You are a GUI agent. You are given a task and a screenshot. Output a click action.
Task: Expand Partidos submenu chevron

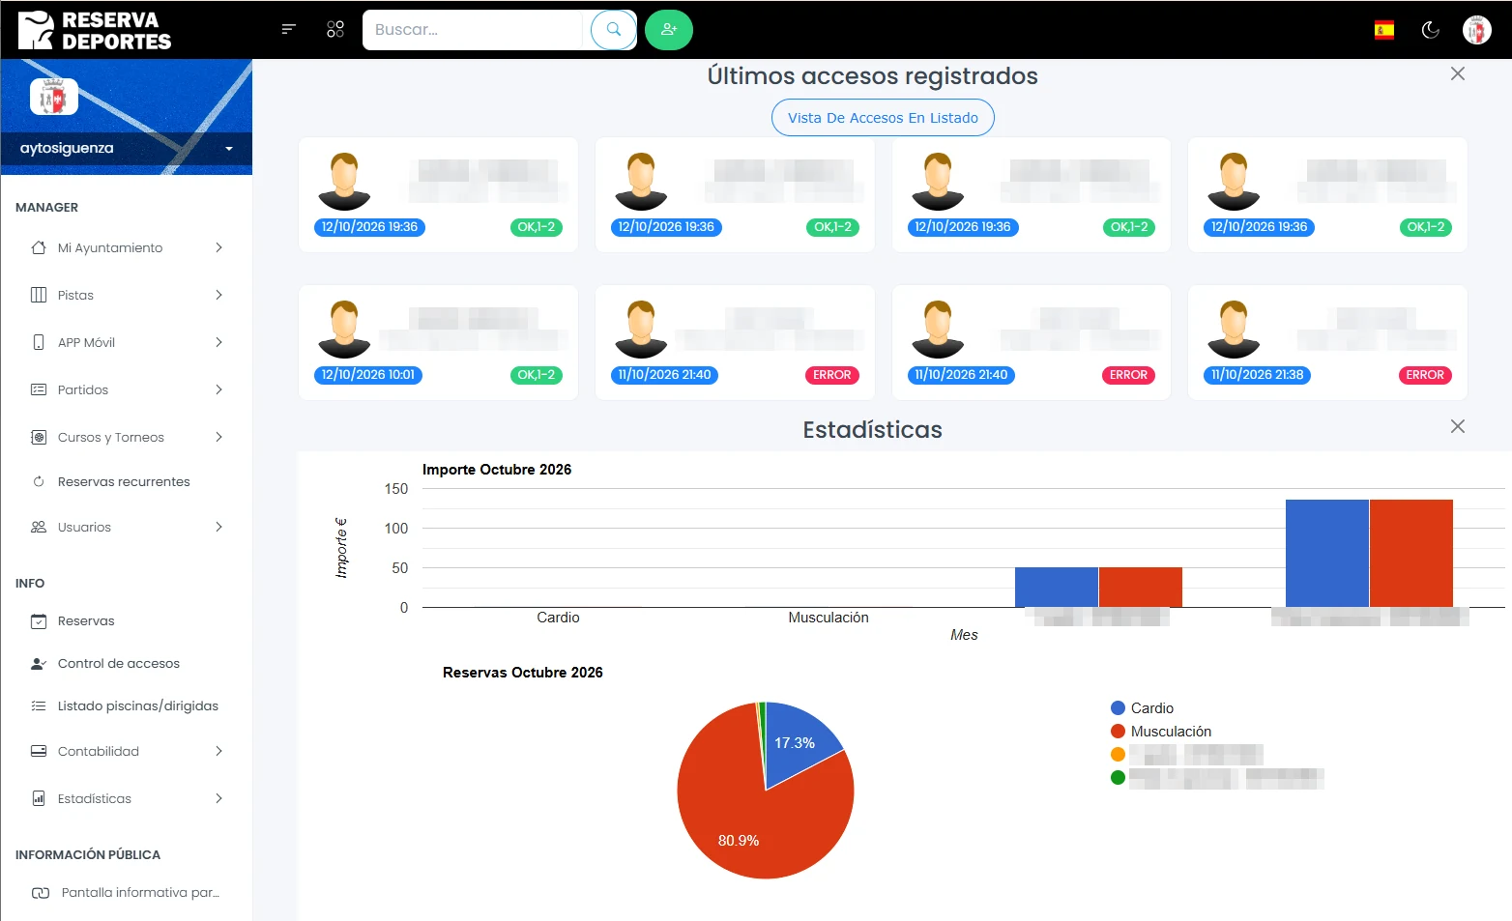[218, 389]
